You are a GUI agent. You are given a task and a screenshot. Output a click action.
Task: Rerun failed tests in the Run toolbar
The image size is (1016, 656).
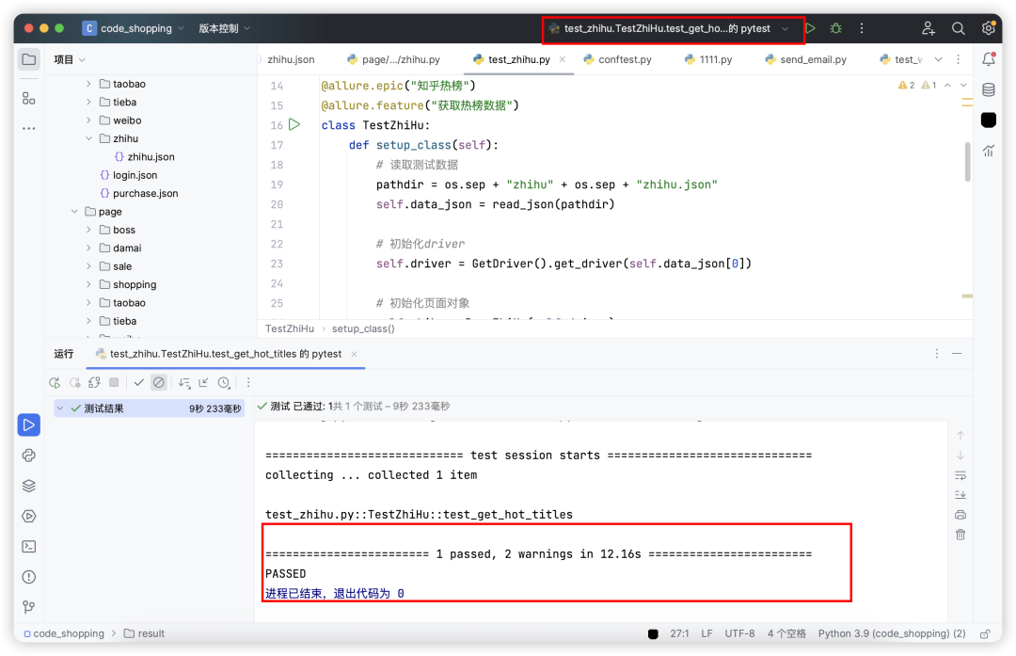pyautogui.click(x=74, y=383)
